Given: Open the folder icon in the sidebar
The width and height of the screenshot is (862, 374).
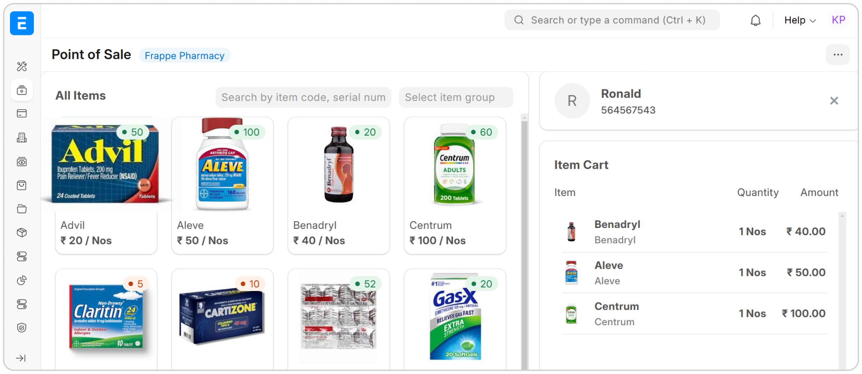Looking at the screenshot, I should [x=22, y=209].
